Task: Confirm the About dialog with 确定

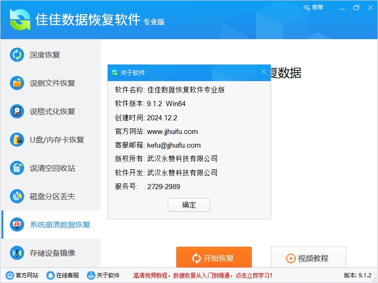Action: pyautogui.click(x=189, y=205)
